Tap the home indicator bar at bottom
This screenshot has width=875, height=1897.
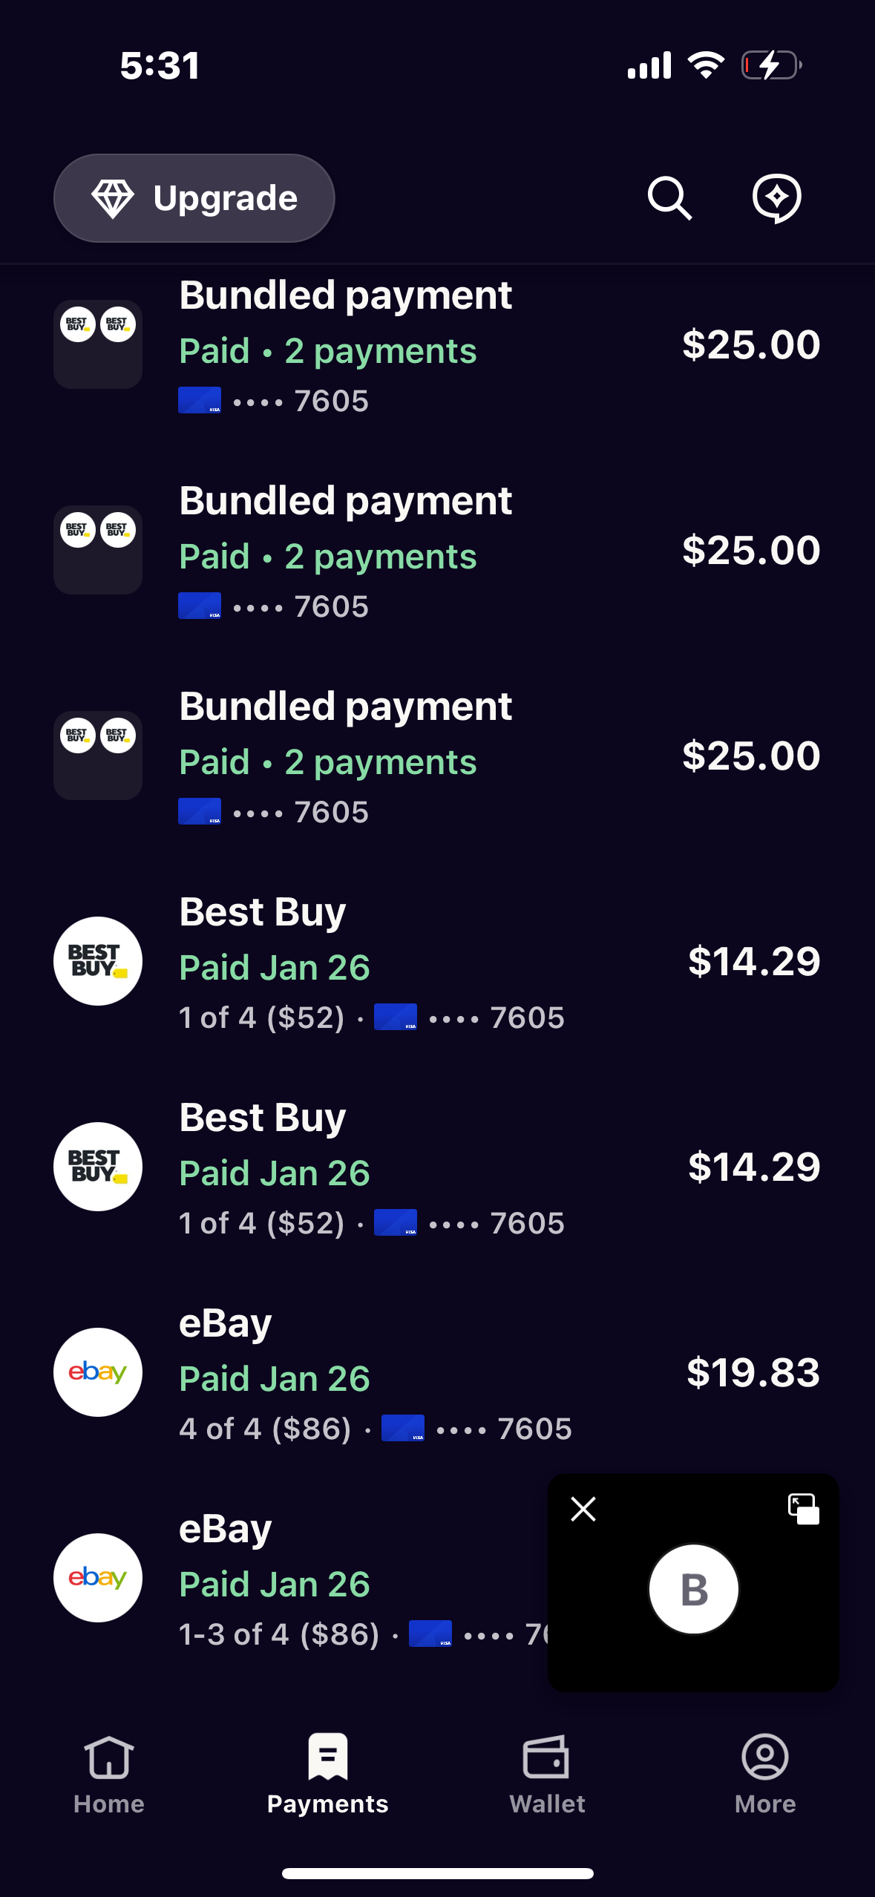[437, 1873]
